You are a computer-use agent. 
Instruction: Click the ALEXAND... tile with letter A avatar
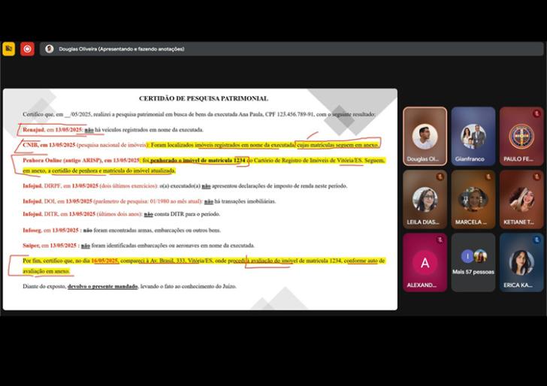coord(425,262)
